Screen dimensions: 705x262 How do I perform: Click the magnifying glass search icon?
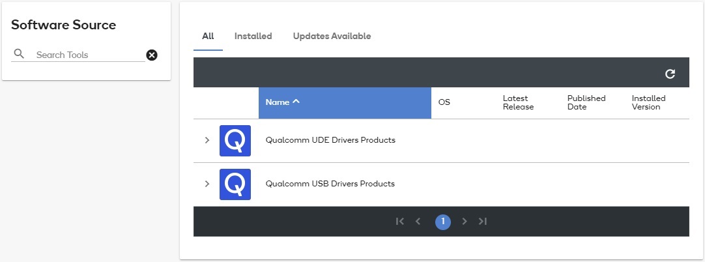(20, 54)
